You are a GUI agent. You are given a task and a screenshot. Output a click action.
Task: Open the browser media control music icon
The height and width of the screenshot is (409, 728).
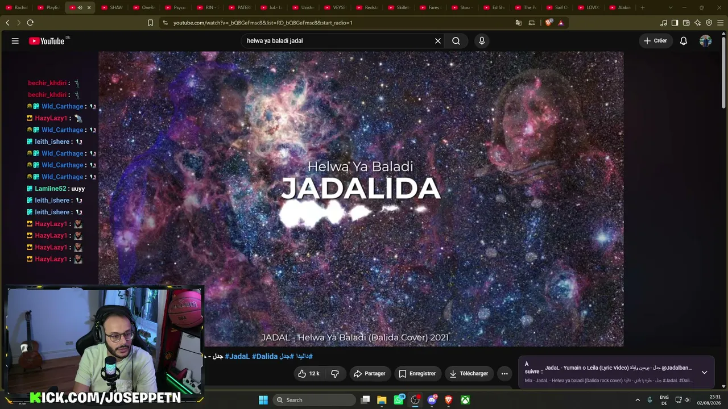pos(664,23)
